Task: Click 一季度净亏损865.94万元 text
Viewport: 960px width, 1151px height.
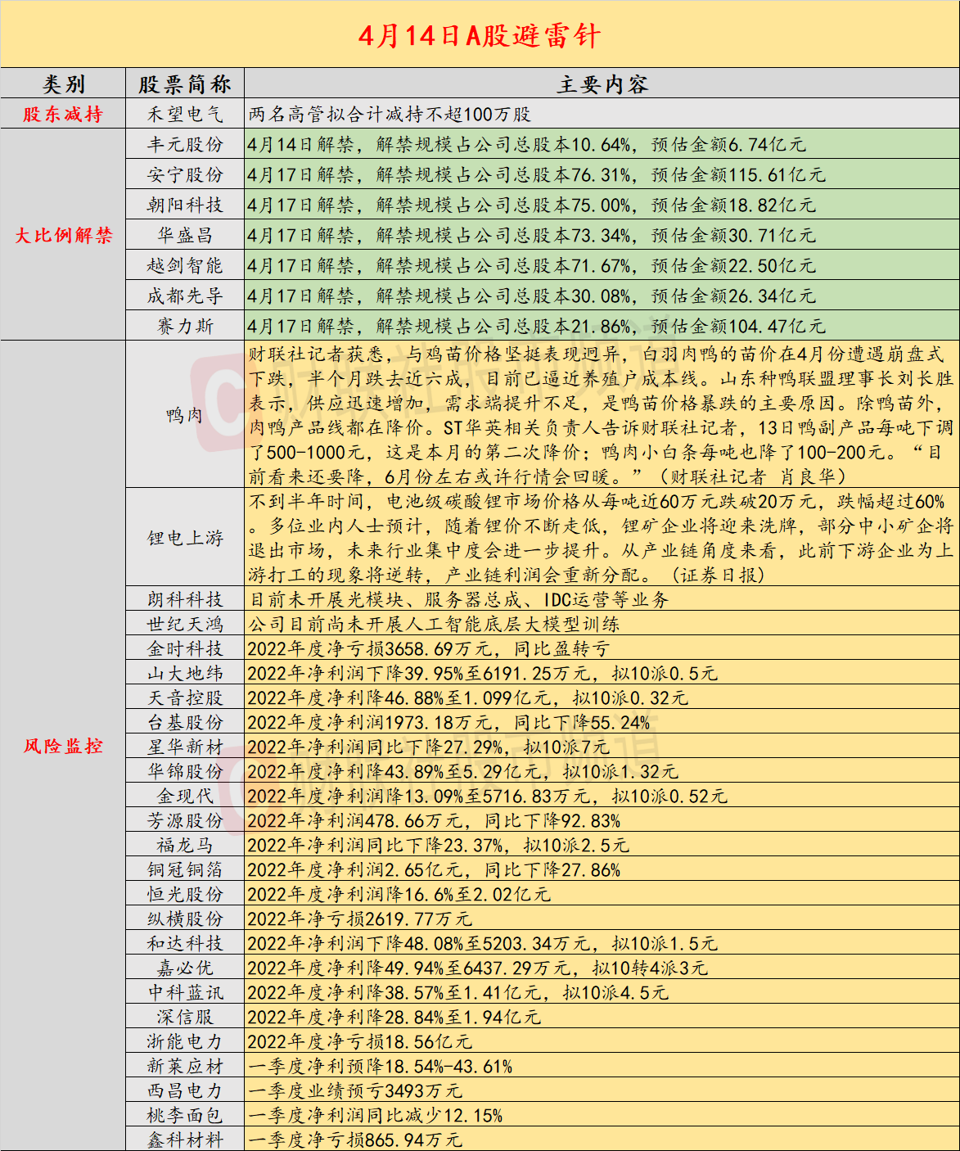Action: pyautogui.click(x=355, y=1140)
